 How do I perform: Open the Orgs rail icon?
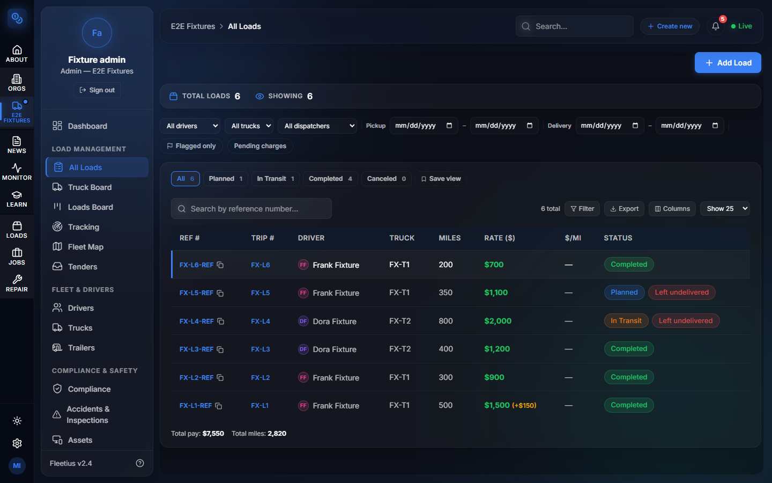tap(17, 83)
